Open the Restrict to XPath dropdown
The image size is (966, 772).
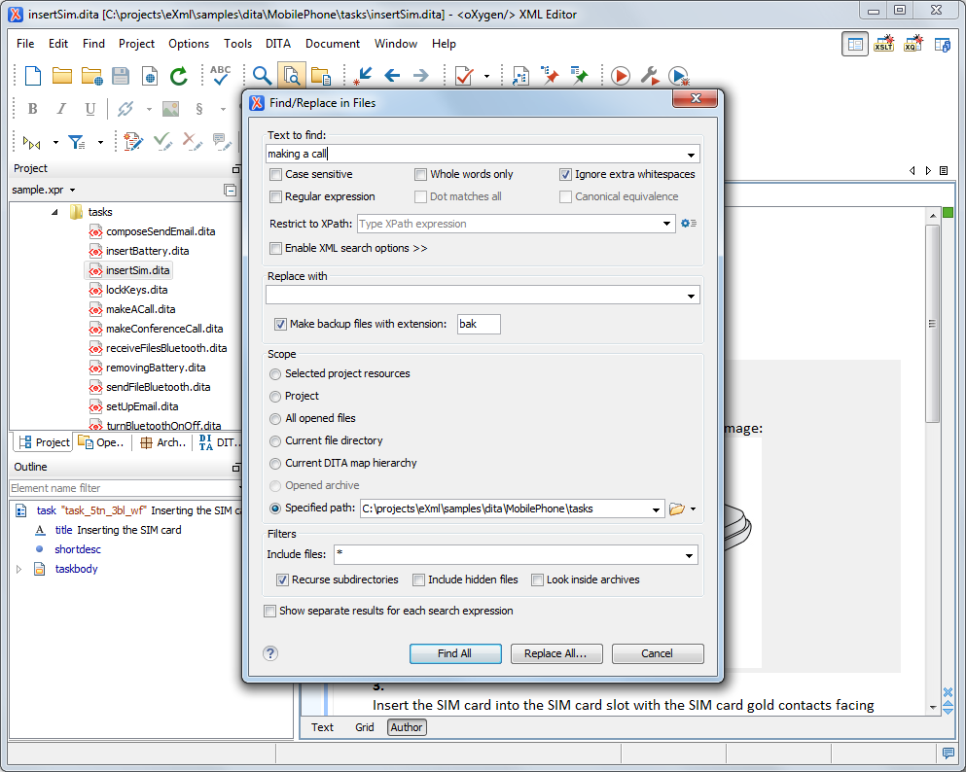click(666, 224)
